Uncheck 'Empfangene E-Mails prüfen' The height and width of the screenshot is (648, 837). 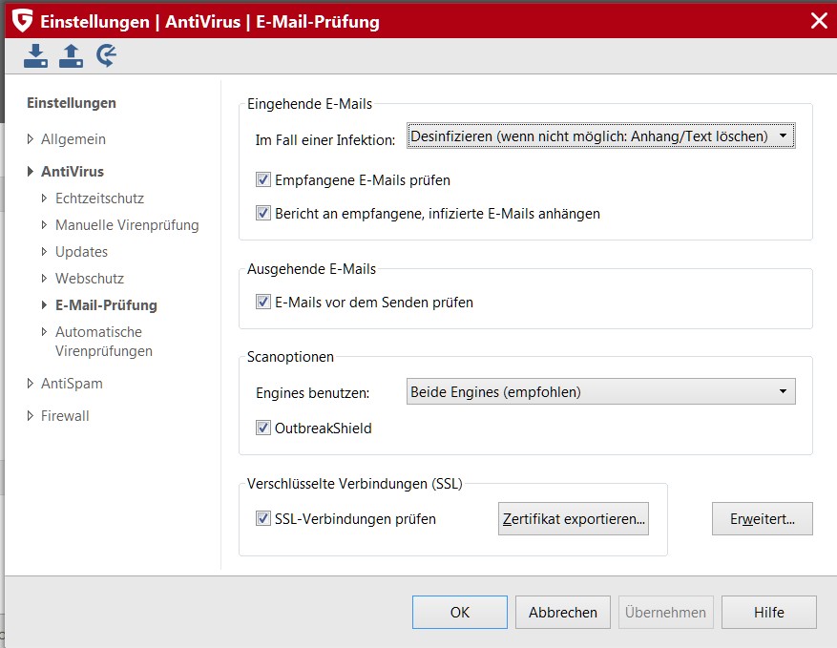[264, 179]
